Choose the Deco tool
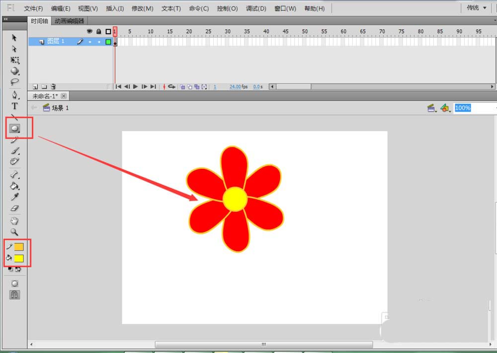 click(14, 161)
